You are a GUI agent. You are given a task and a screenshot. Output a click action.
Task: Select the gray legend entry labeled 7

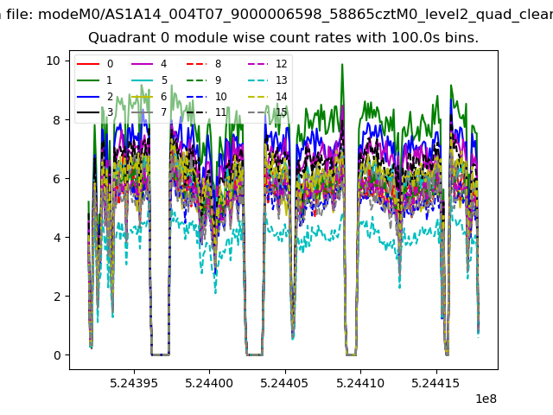tap(149, 112)
